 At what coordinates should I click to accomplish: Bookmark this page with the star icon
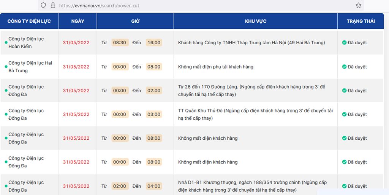(x=358, y=5)
